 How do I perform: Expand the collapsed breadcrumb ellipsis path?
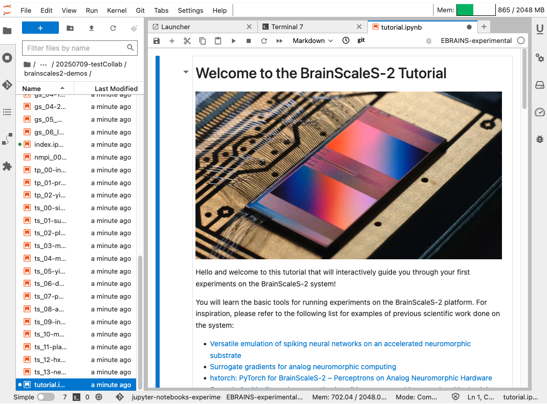(x=44, y=64)
